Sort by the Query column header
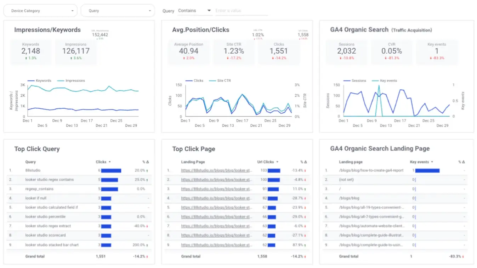Viewport: 477px width, 268px height. (x=30, y=162)
